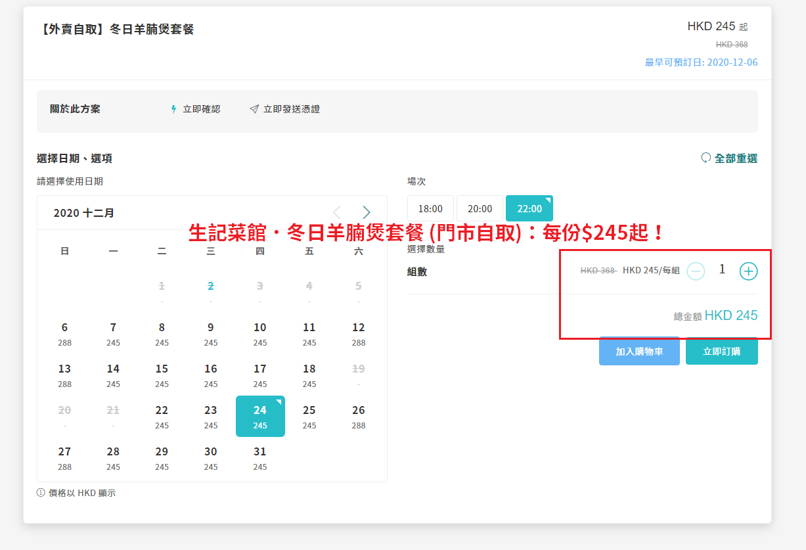Select date 12 priced at 288
This screenshot has width=806, height=550.
click(x=359, y=333)
